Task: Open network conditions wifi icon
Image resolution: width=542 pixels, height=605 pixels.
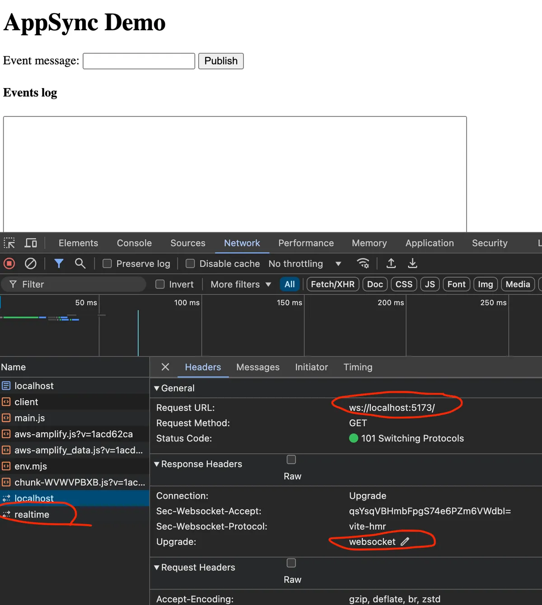Action: tap(363, 263)
